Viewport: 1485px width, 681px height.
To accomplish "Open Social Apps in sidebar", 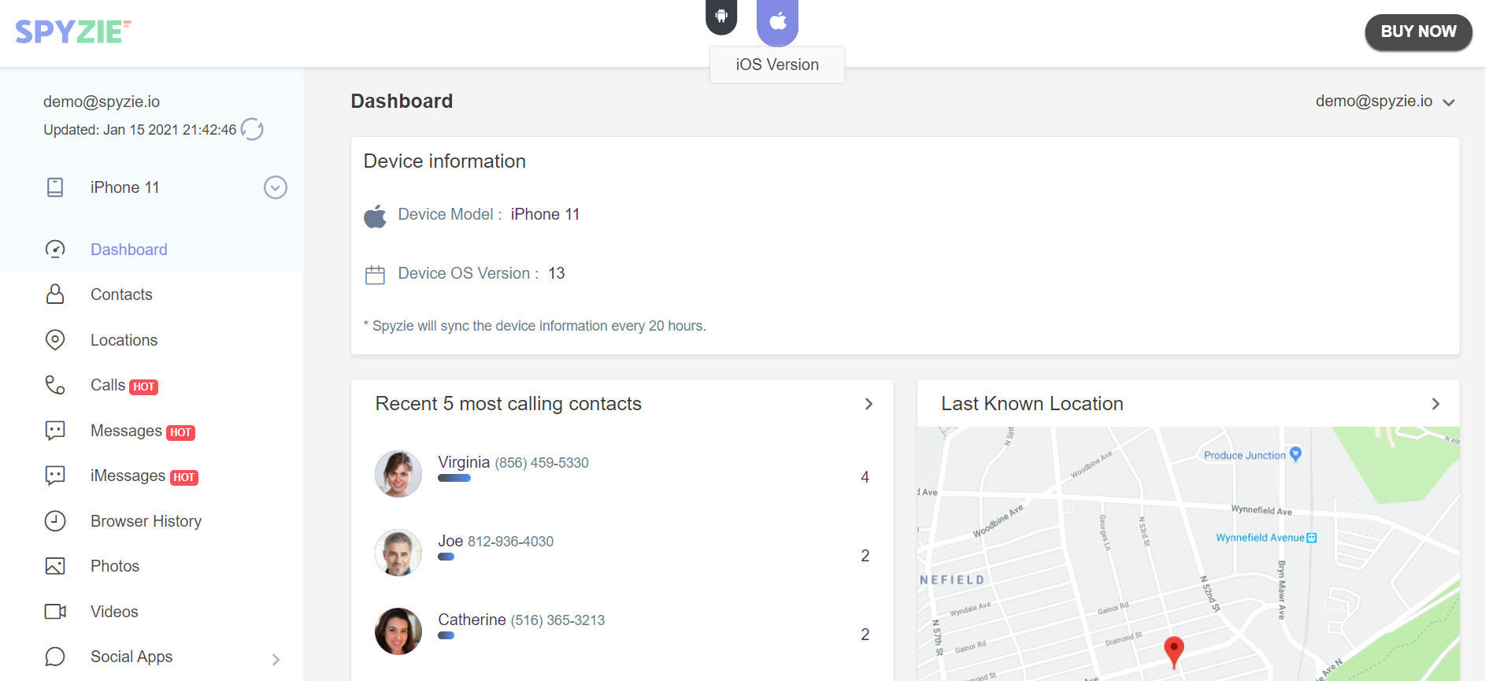I will [131, 657].
